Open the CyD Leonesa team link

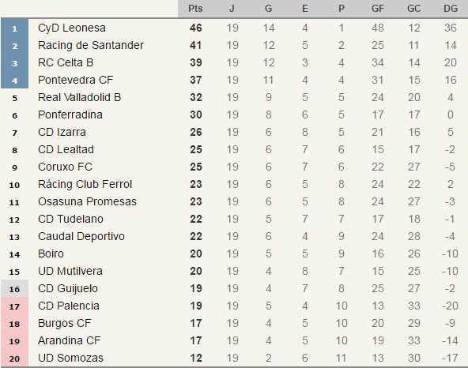(x=72, y=28)
